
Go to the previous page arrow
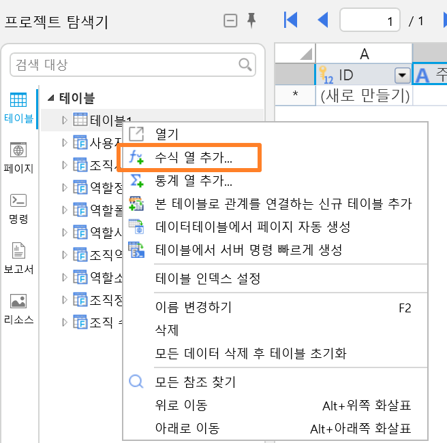pyautogui.click(x=323, y=20)
